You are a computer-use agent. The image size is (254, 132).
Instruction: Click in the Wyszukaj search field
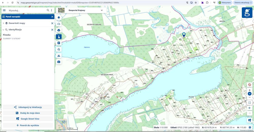(x=27, y=10)
